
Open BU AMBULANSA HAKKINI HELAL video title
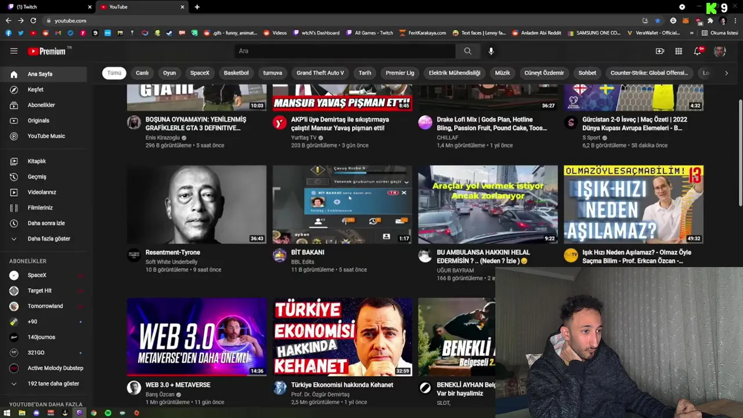point(484,257)
